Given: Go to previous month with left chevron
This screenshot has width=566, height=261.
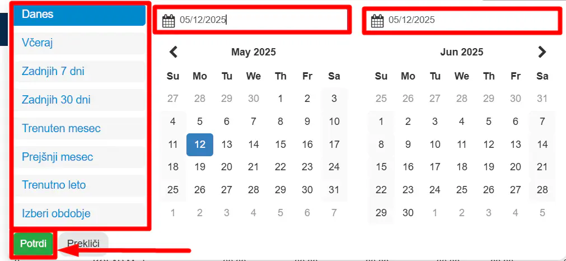Looking at the screenshot, I should pyautogui.click(x=174, y=52).
